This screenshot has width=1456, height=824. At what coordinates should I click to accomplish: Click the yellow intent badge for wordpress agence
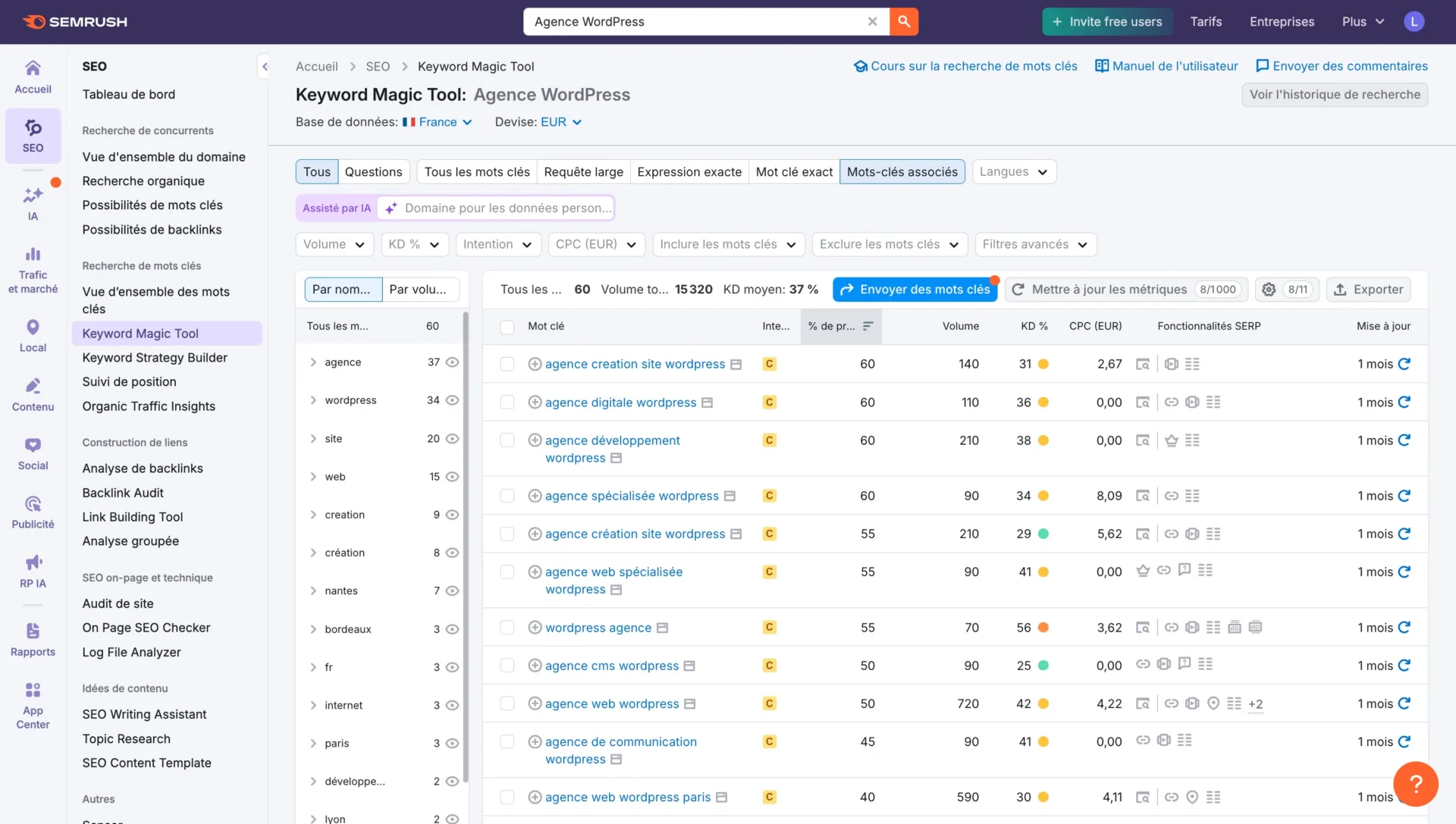[769, 627]
